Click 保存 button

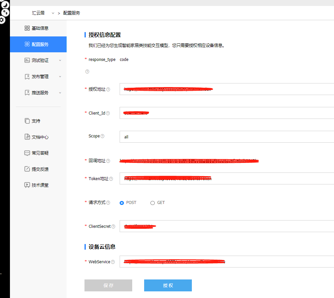coord(108,285)
